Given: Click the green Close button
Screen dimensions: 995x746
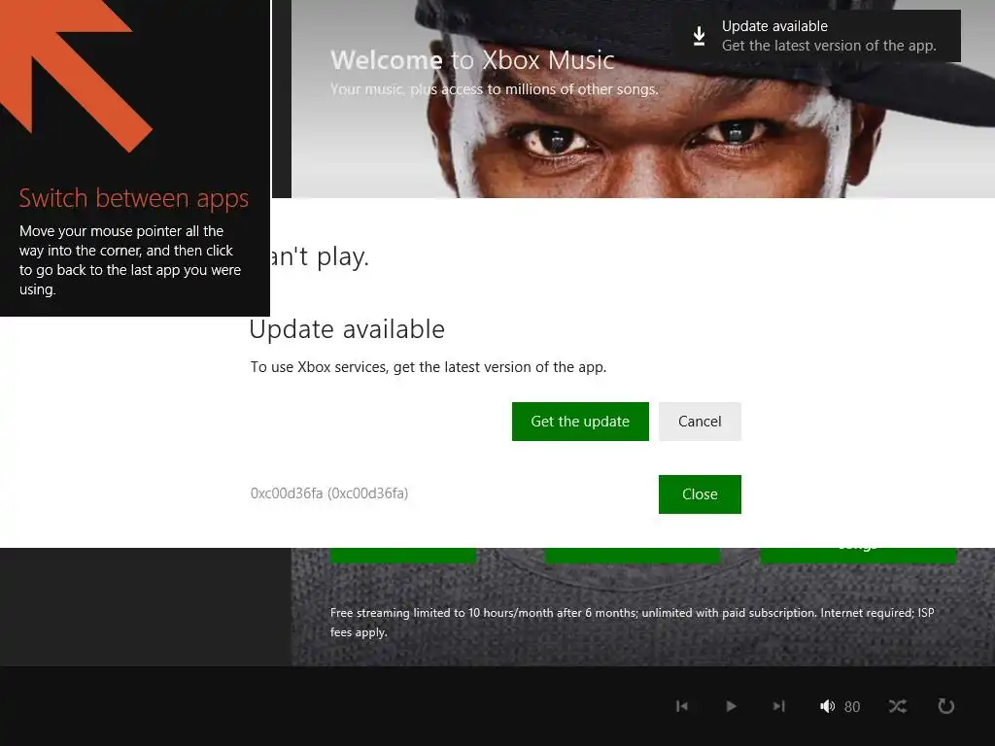Looking at the screenshot, I should coord(700,494).
